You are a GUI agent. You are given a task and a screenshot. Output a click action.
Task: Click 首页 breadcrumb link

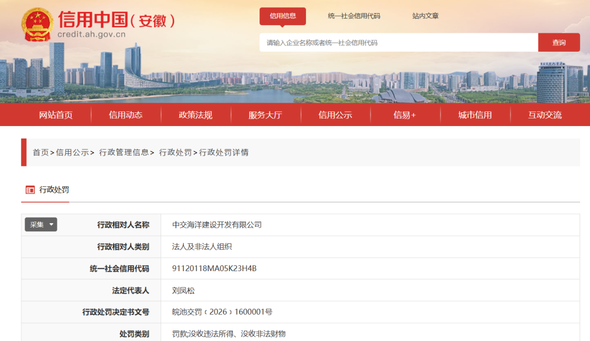(x=40, y=153)
